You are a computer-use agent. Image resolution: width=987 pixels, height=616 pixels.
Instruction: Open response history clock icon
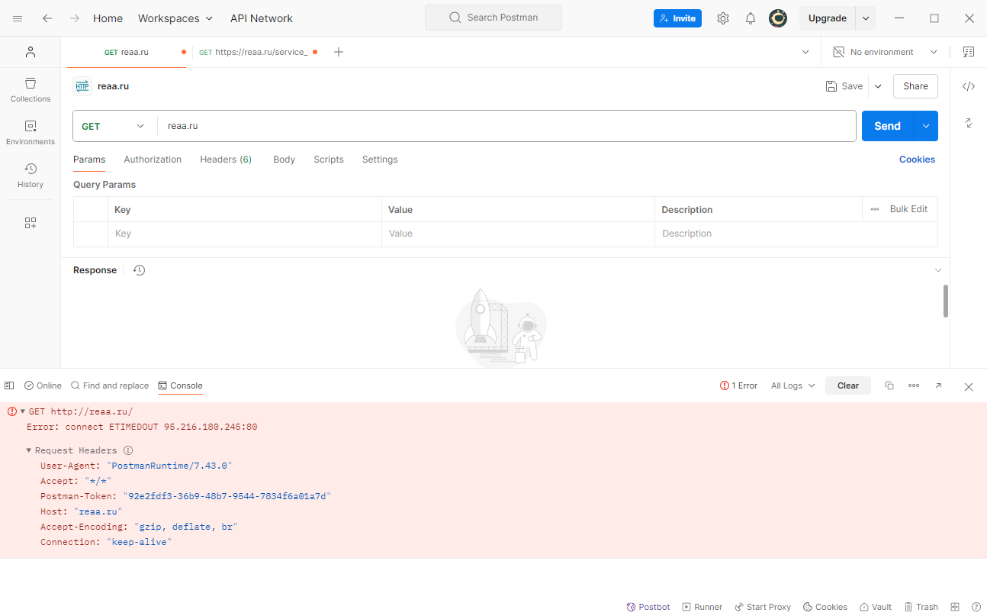coord(139,270)
